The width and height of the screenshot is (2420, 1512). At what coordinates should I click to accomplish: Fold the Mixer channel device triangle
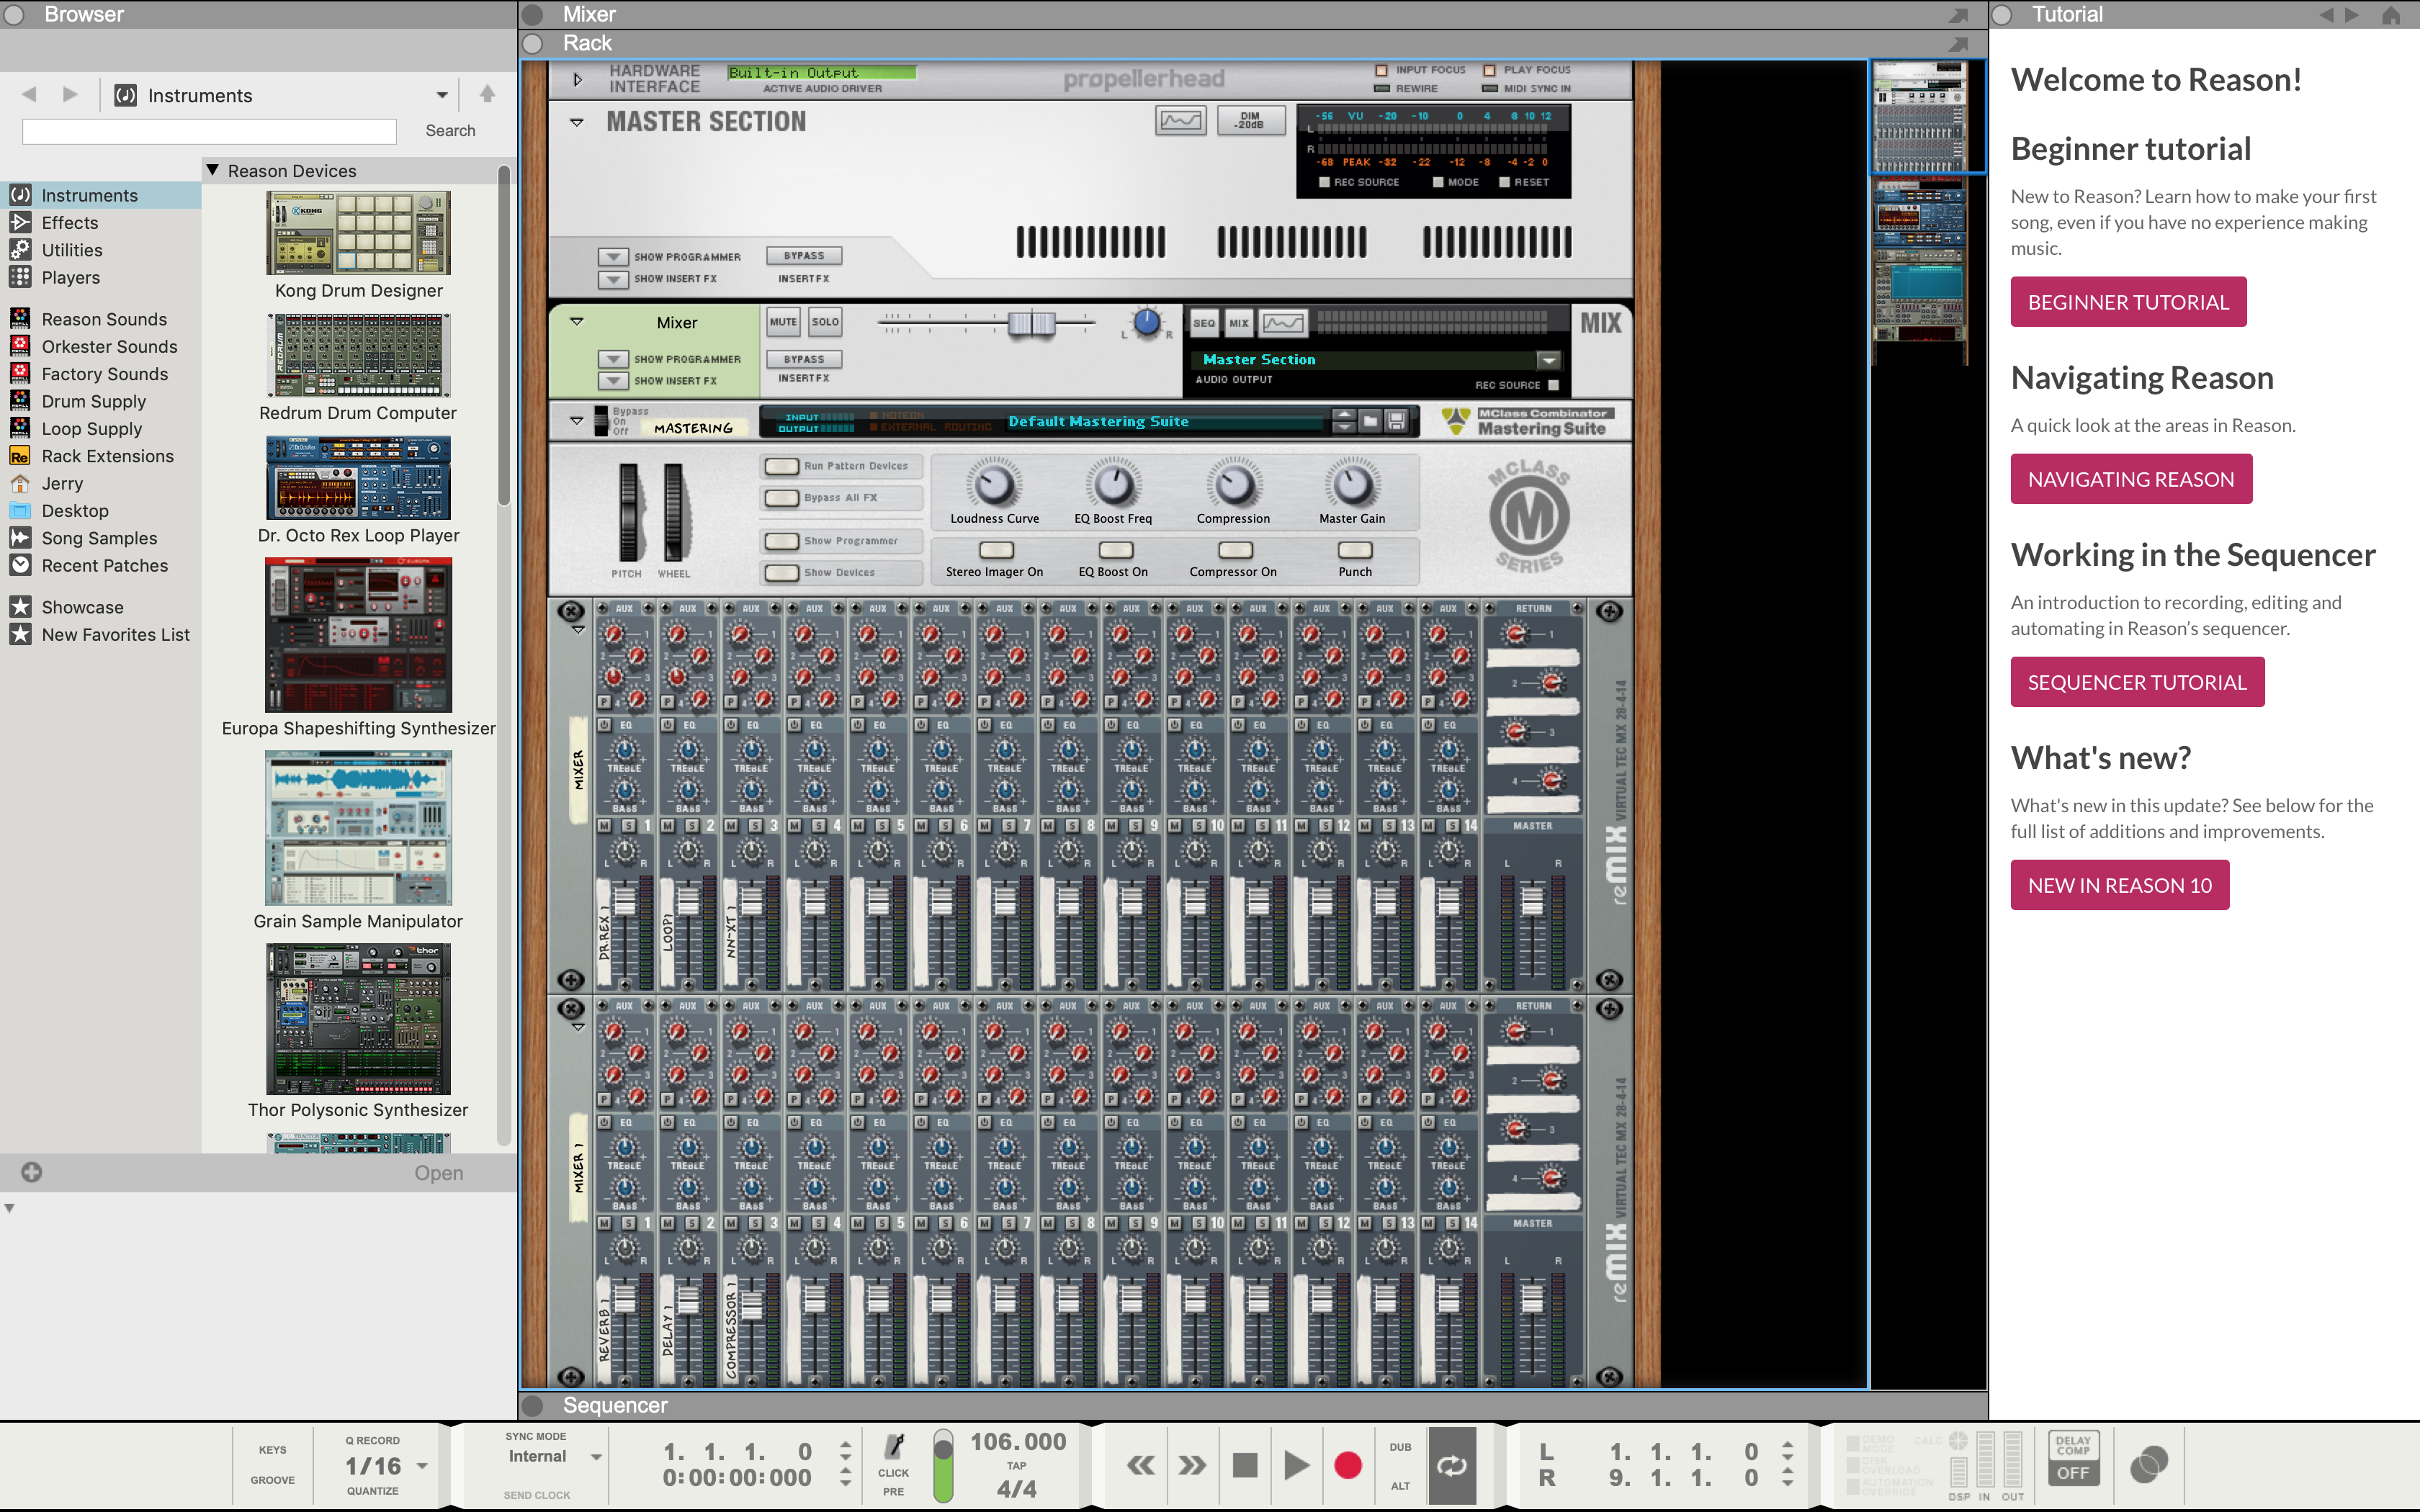tap(576, 322)
